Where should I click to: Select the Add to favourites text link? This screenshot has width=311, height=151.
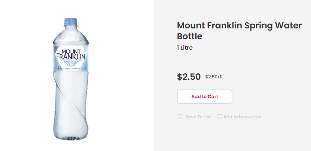coord(242,117)
